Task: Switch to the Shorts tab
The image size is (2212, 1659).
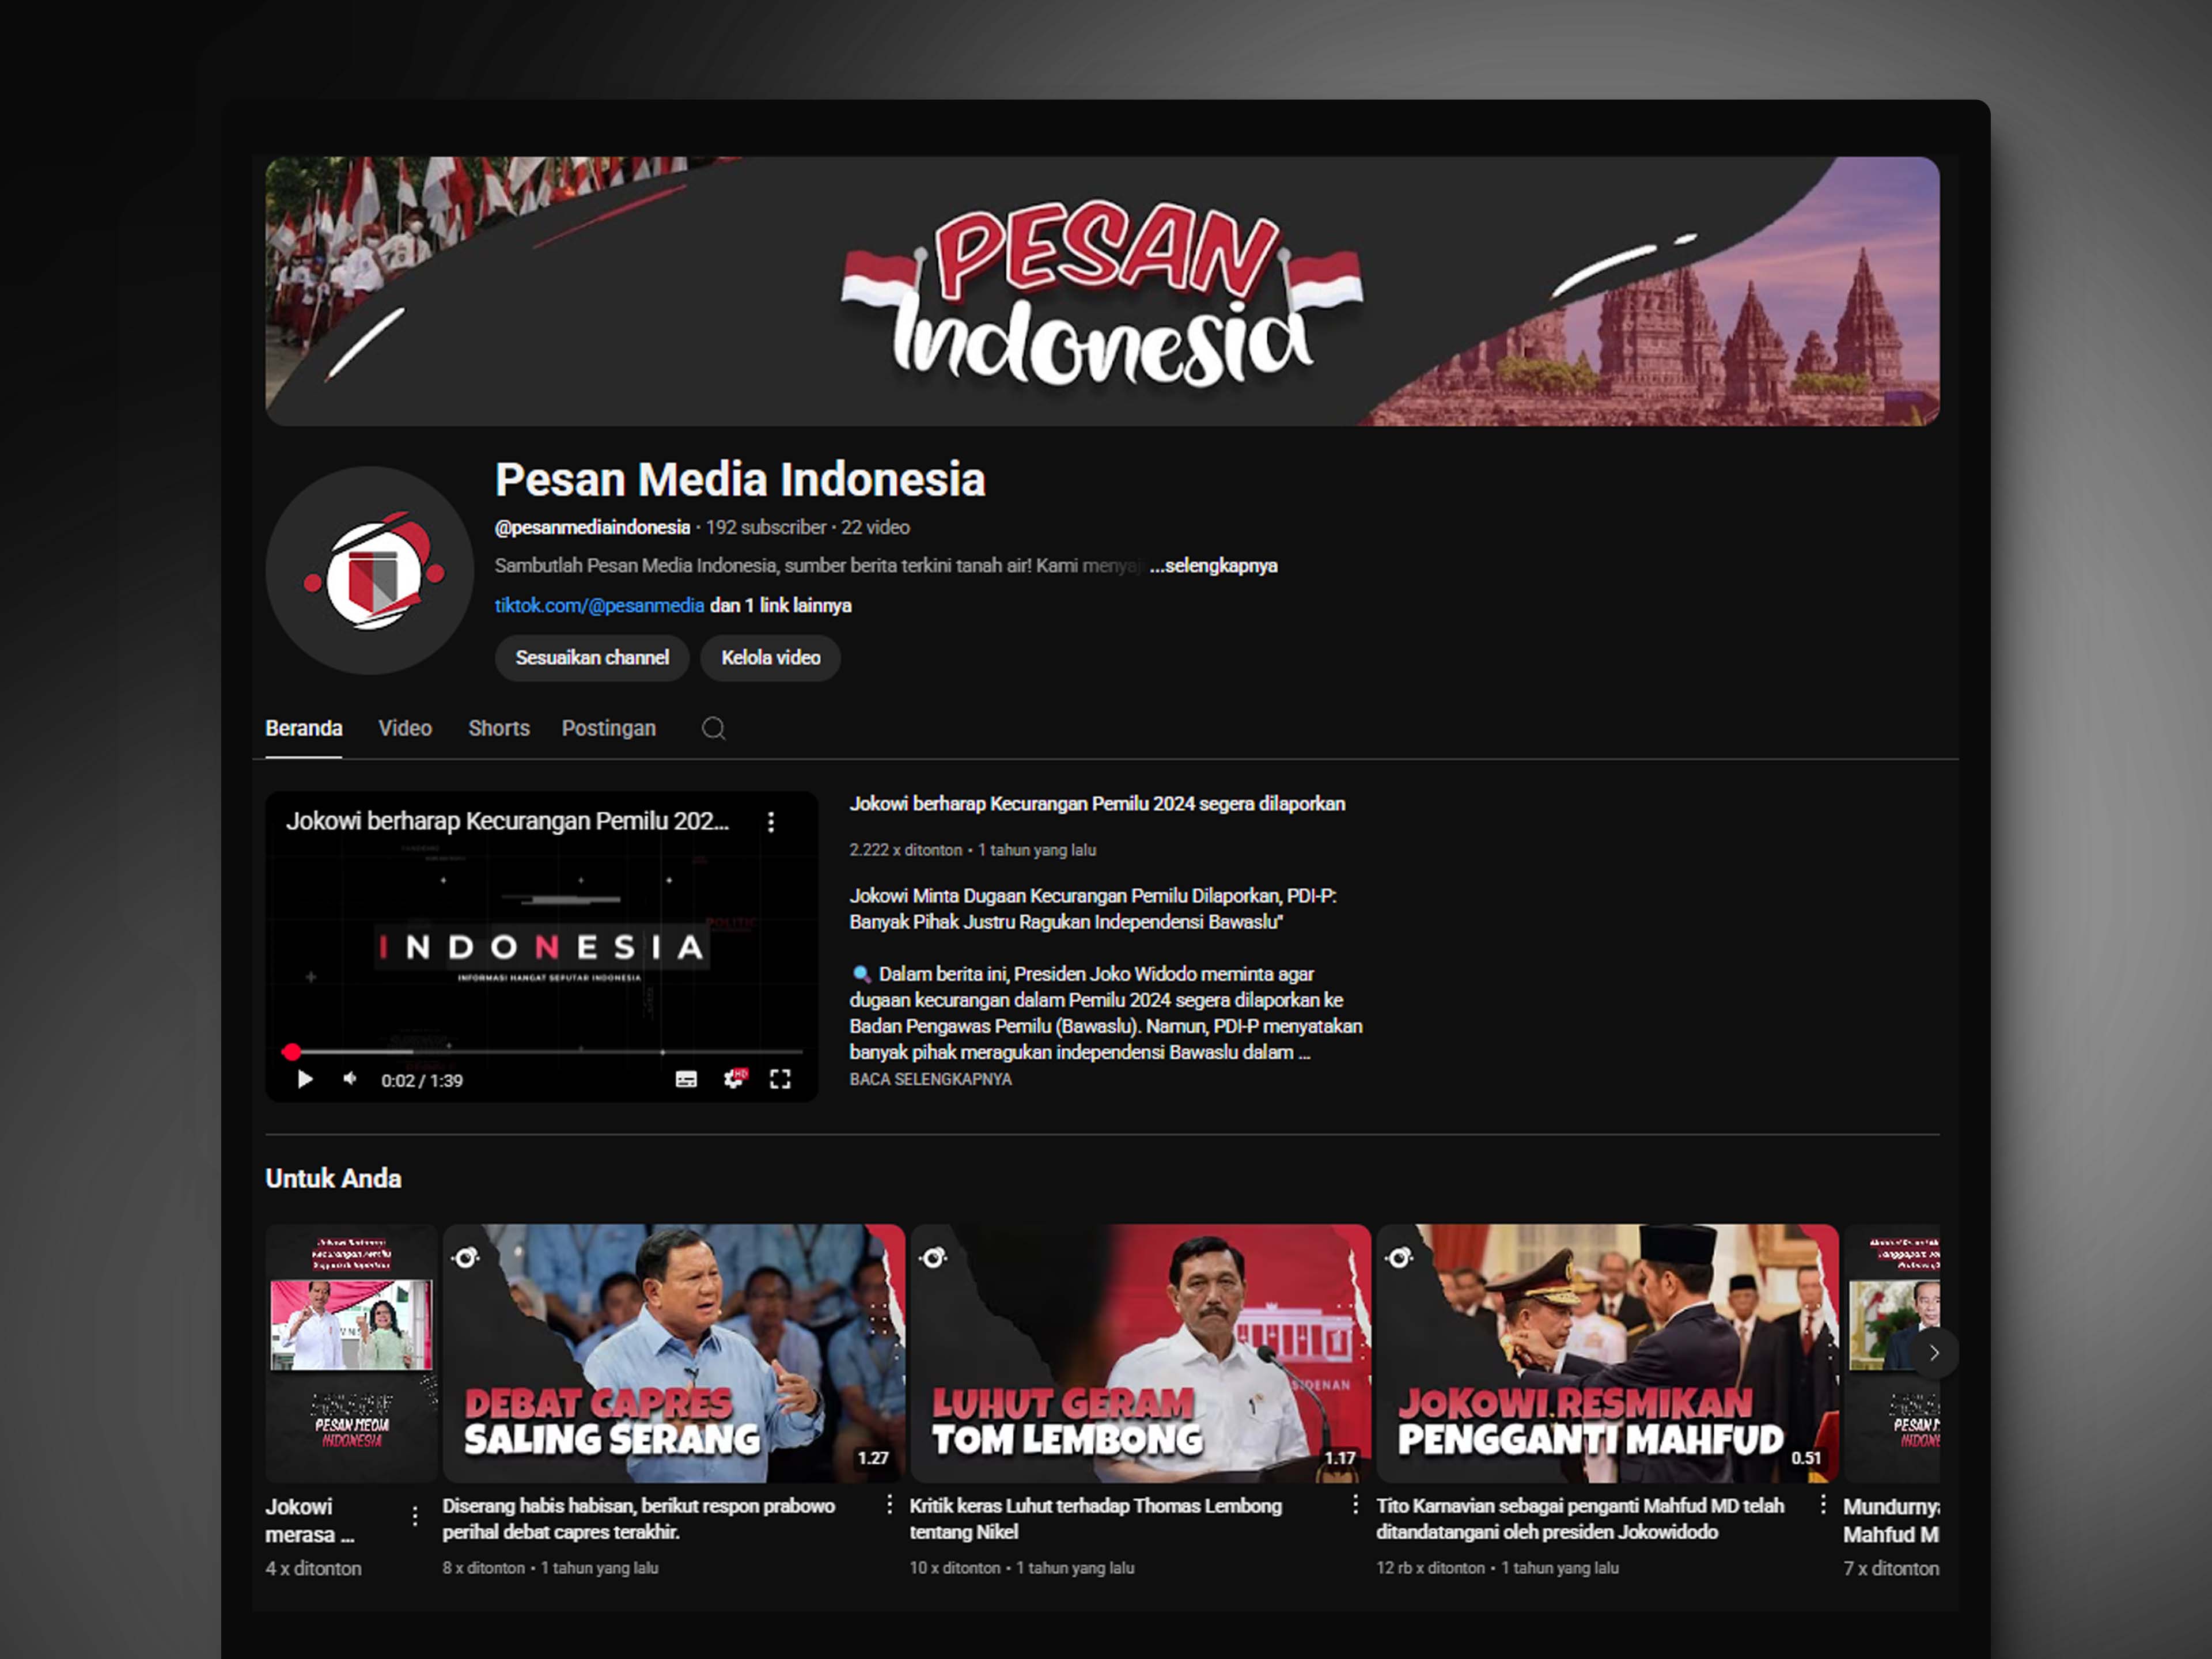Action: pyautogui.click(x=498, y=728)
